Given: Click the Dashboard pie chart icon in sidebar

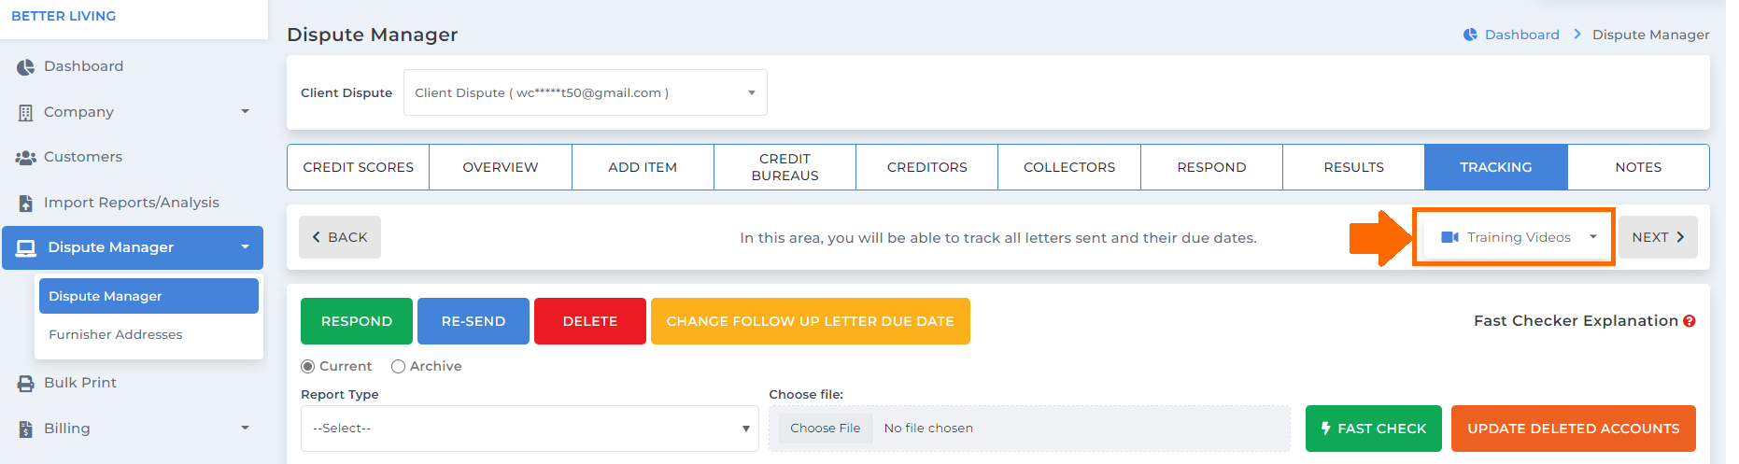Looking at the screenshot, I should (x=25, y=66).
